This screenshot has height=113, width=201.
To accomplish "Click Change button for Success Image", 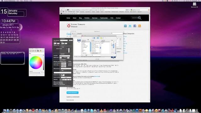I will click(x=64, y=63).
